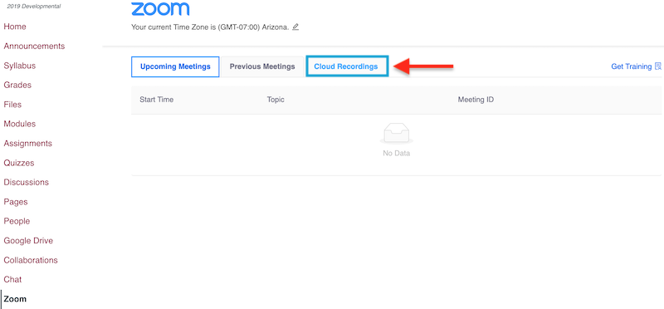Open Google Drive in course menu
This screenshot has height=309, width=664.
pyautogui.click(x=28, y=241)
